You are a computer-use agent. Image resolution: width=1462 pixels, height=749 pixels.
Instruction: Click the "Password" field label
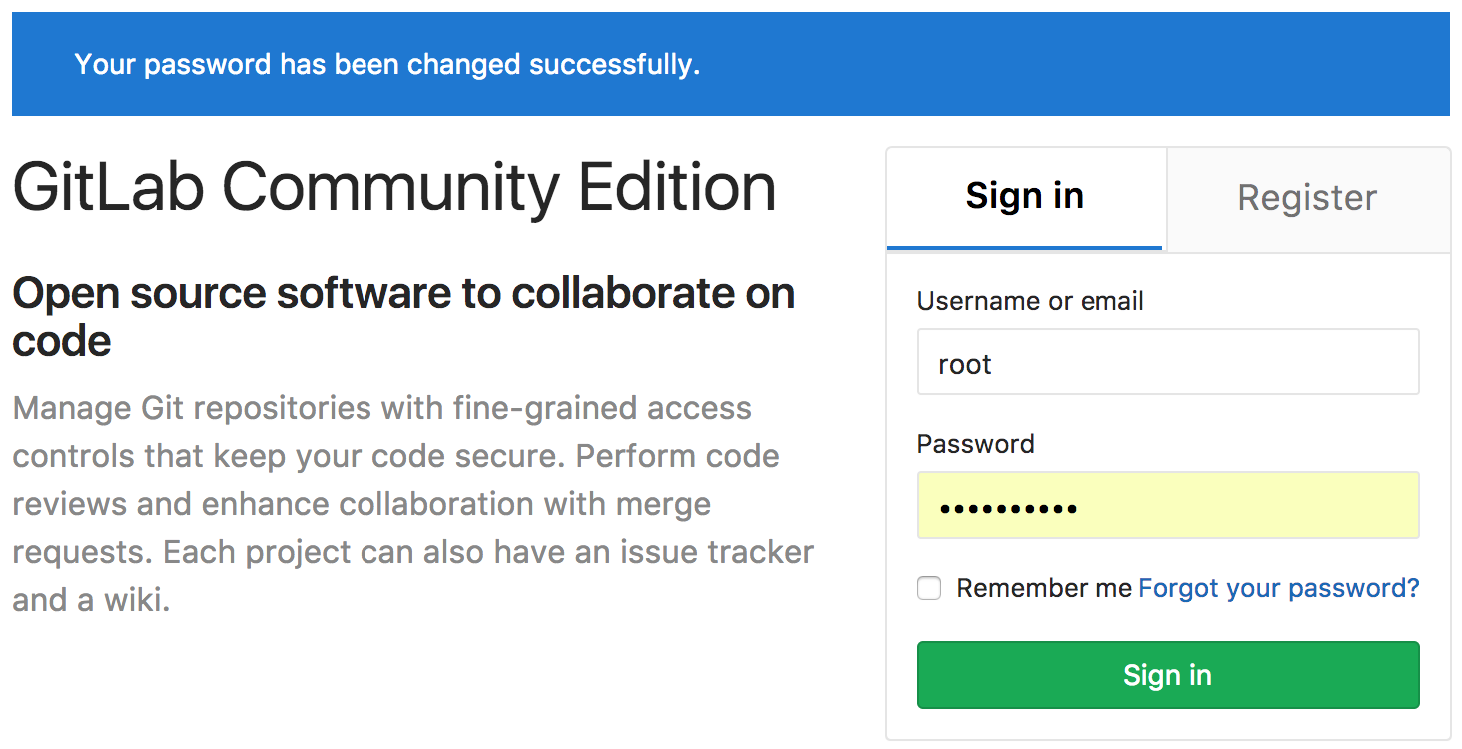pos(975,444)
